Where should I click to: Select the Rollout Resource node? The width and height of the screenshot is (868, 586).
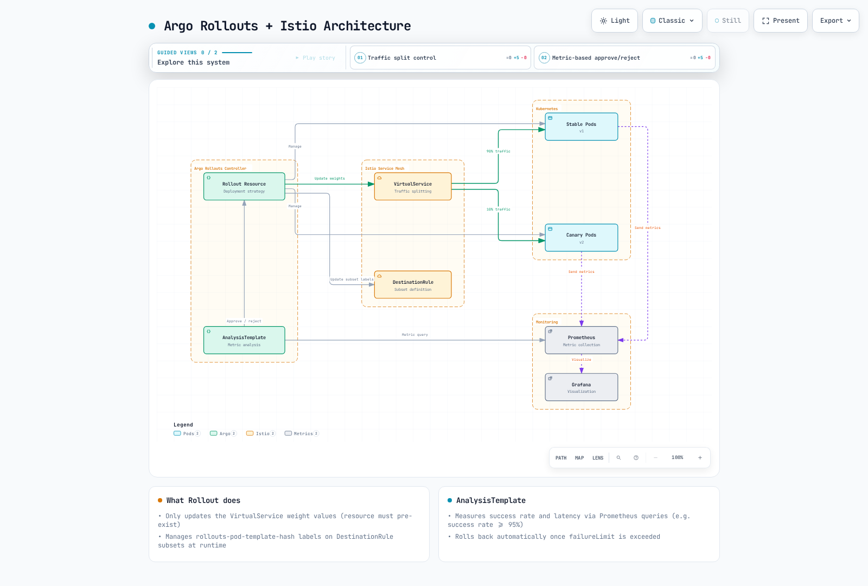(244, 187)
